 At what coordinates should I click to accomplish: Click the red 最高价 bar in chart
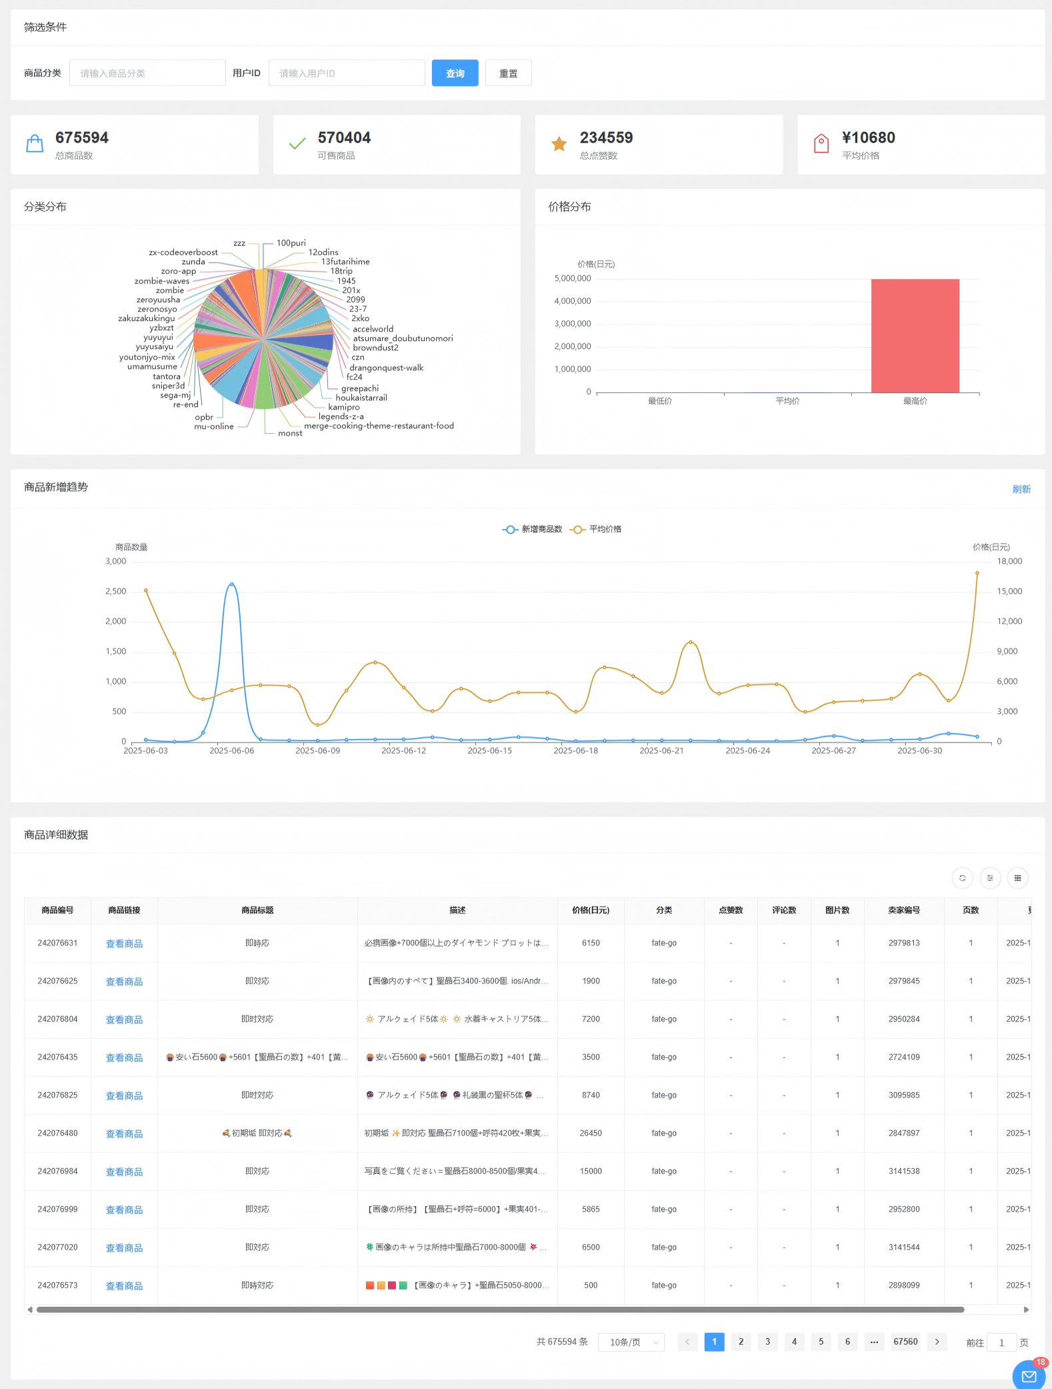point(915,336)
